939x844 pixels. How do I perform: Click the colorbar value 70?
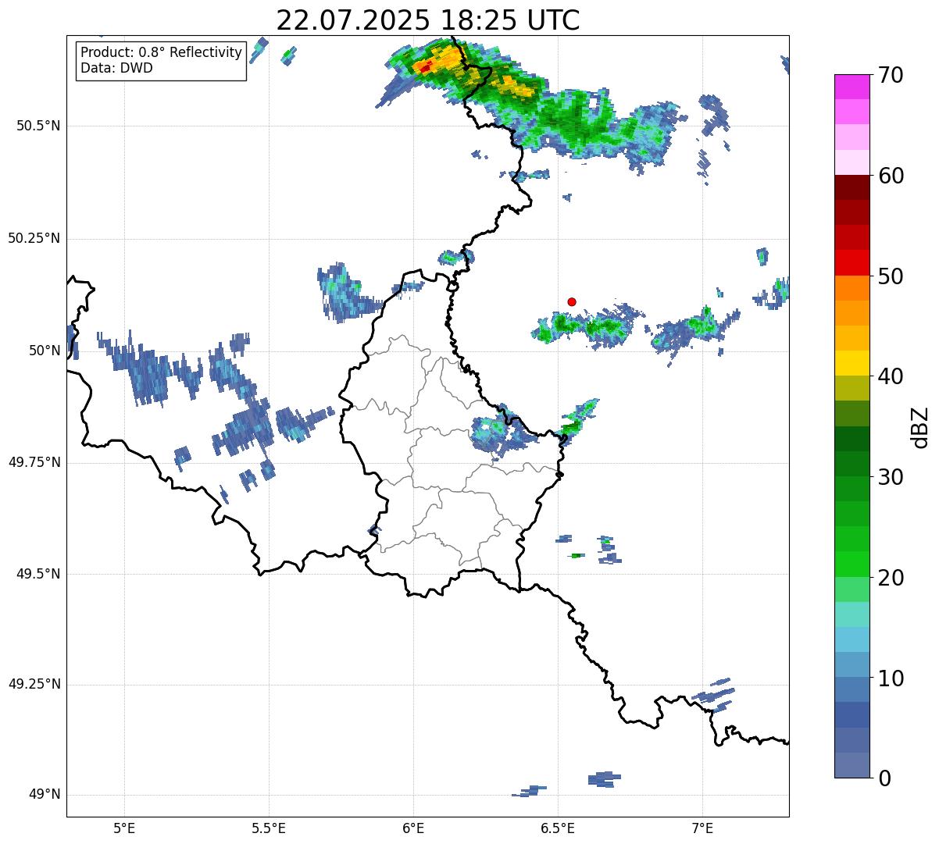click(x=891, y=75)
